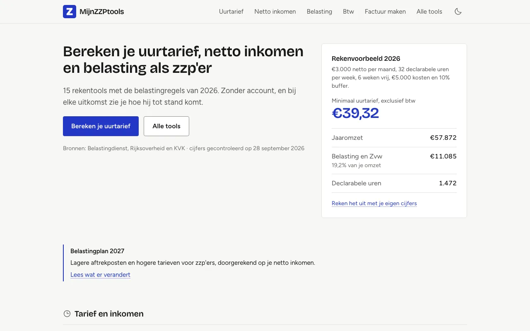Open the Uurtarief menu item
This screenshot has width=530, height=331.
pos(231,12)
